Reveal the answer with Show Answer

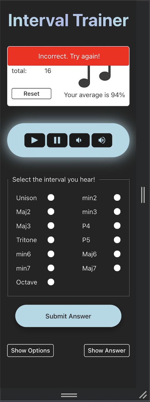click(107, 350)
